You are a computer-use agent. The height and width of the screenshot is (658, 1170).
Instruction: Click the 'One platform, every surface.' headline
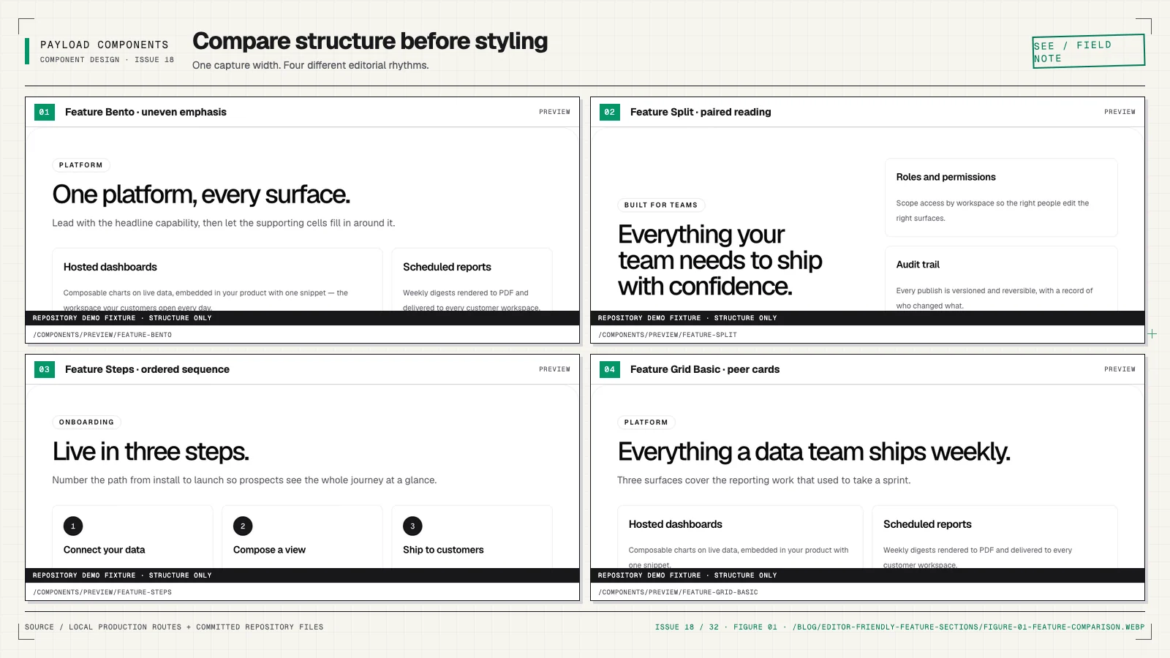pyautogui.click(x=201, y=194)
